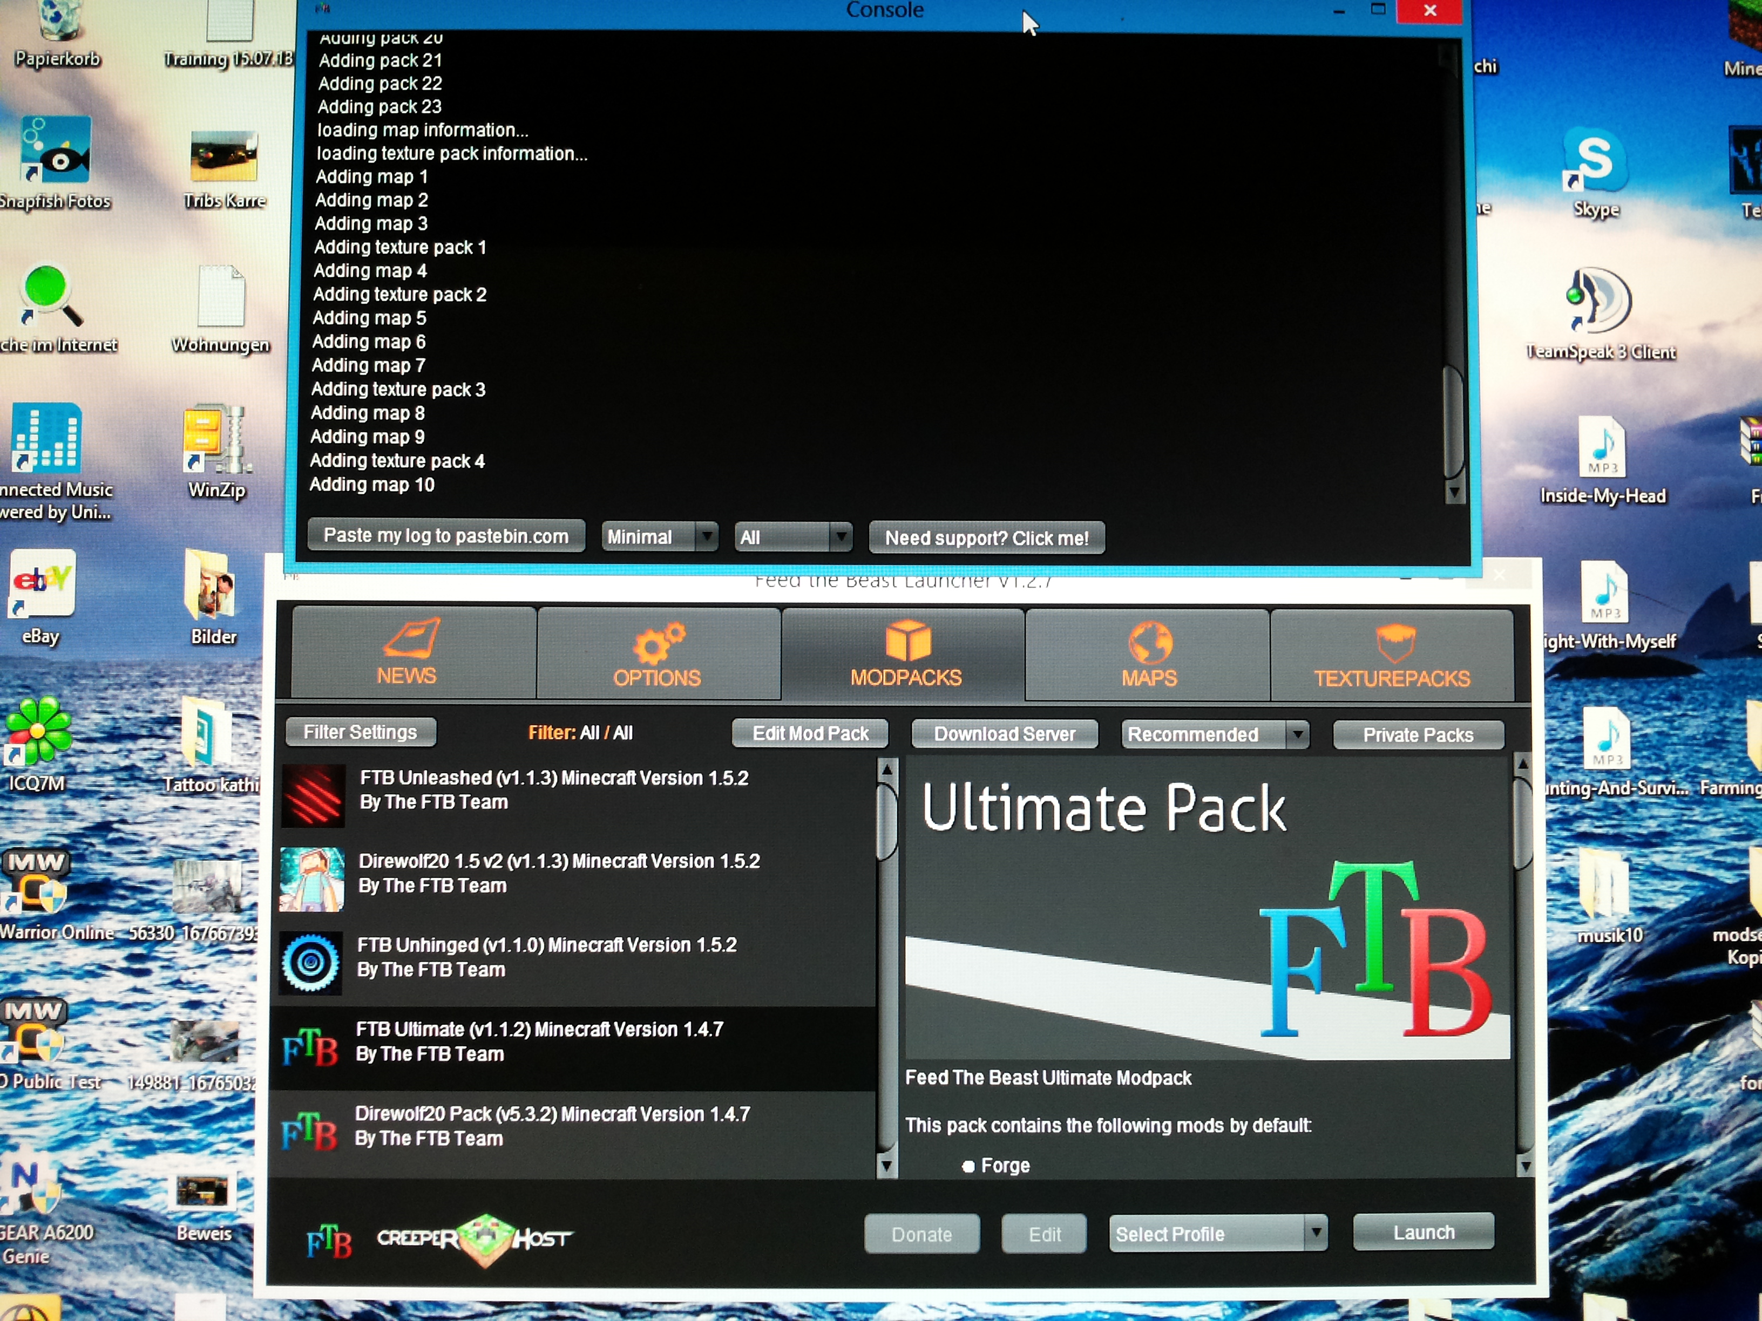Click the Console scrollbar thumb
Viewport: 1762px width, 1321px height.
tap(1453, 421)
